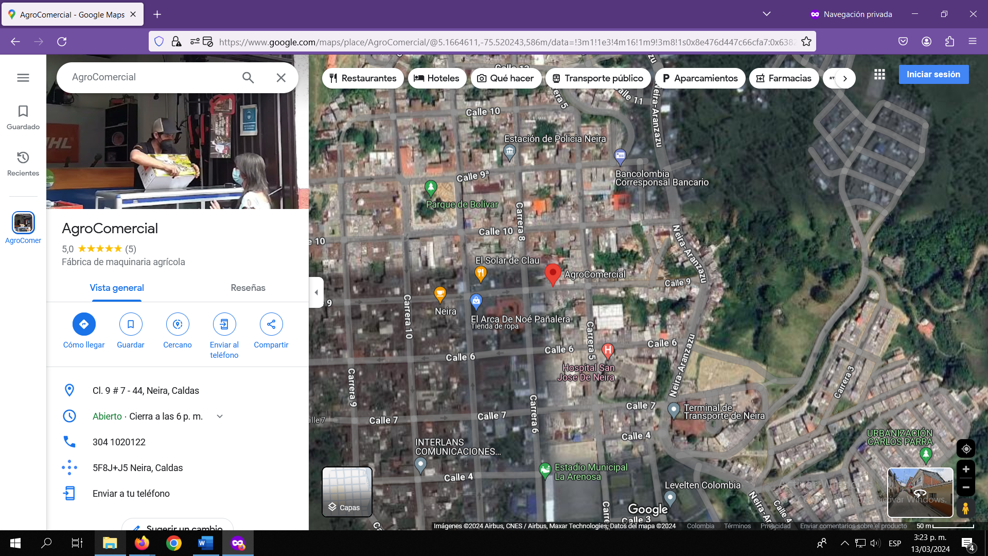Viewport: 988px width, 556px height.
Task: Click the Enviar al teléfono icon
Action: [224, 324]
